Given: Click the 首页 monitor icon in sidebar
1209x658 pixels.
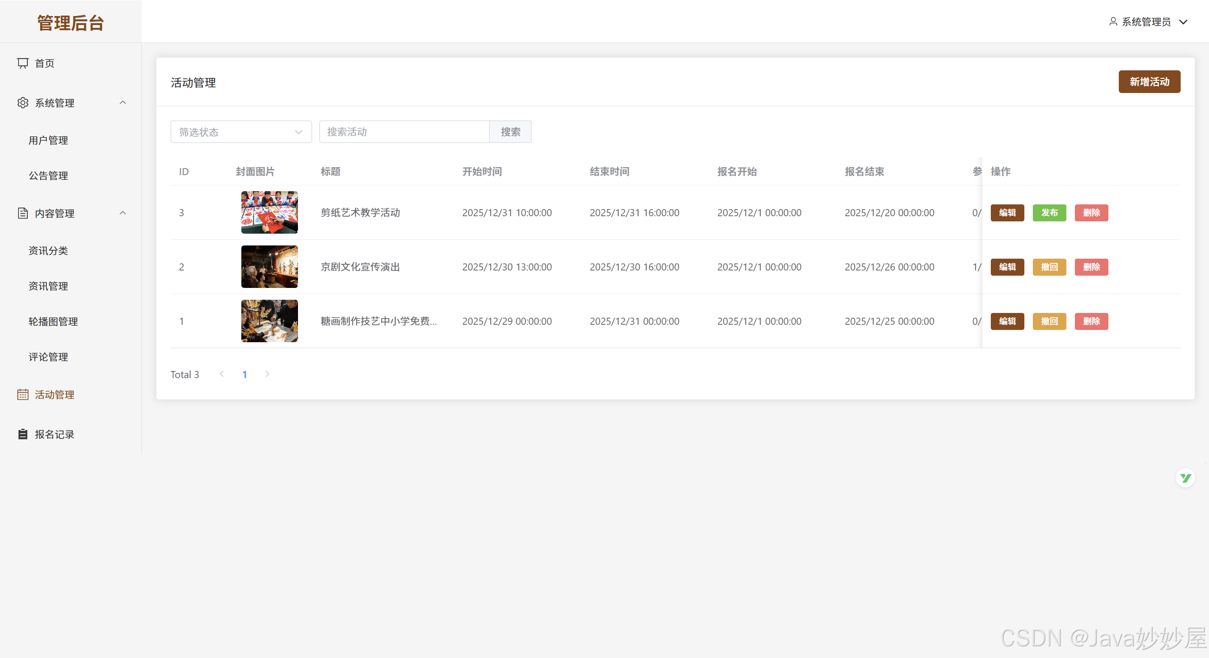Looking at the screenshot, I should [x=23, y=63].
